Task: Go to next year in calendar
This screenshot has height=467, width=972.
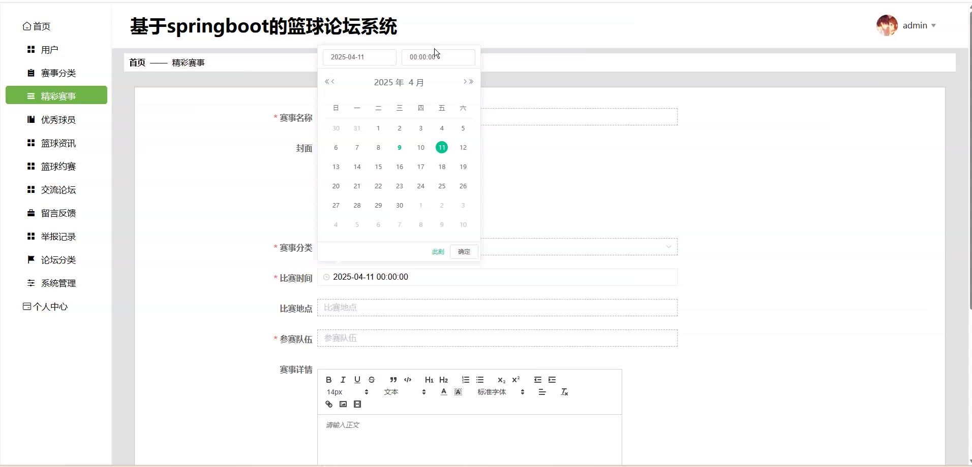Action: 471,82
